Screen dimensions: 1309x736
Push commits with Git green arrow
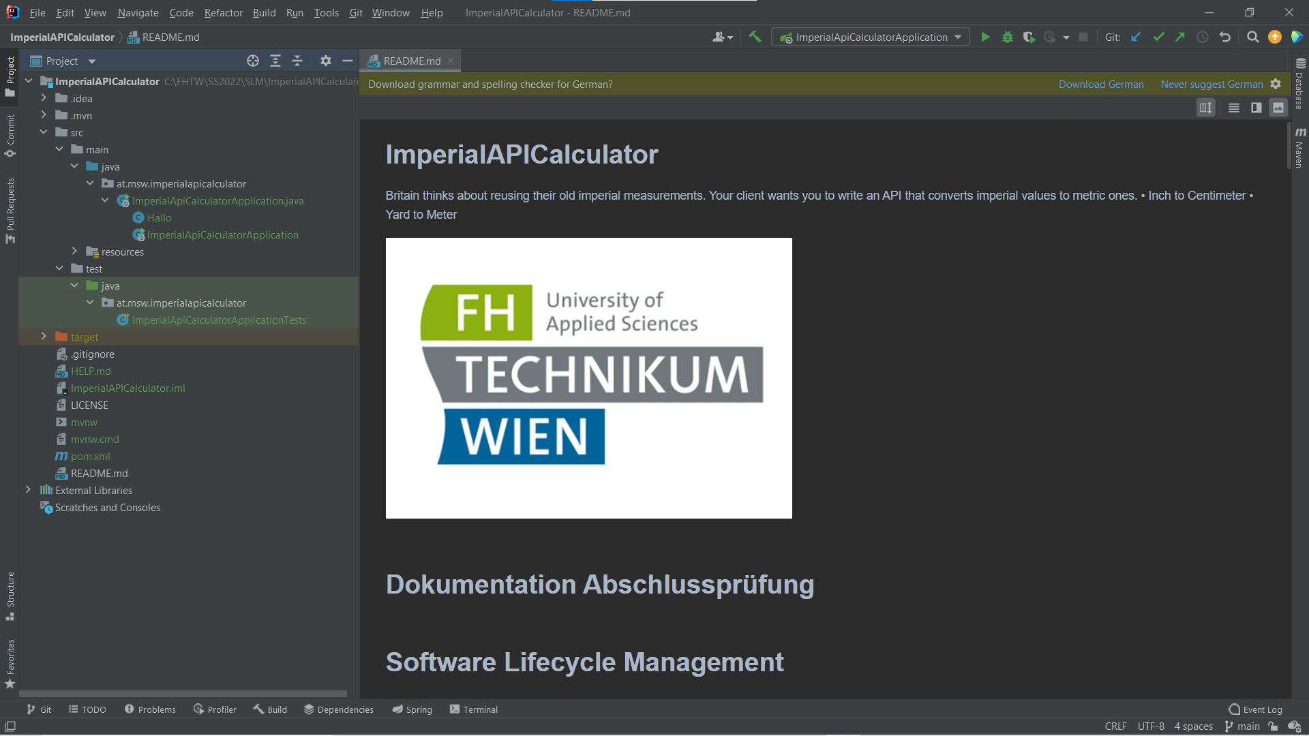pyautogui.click(x=1180, y=37)
